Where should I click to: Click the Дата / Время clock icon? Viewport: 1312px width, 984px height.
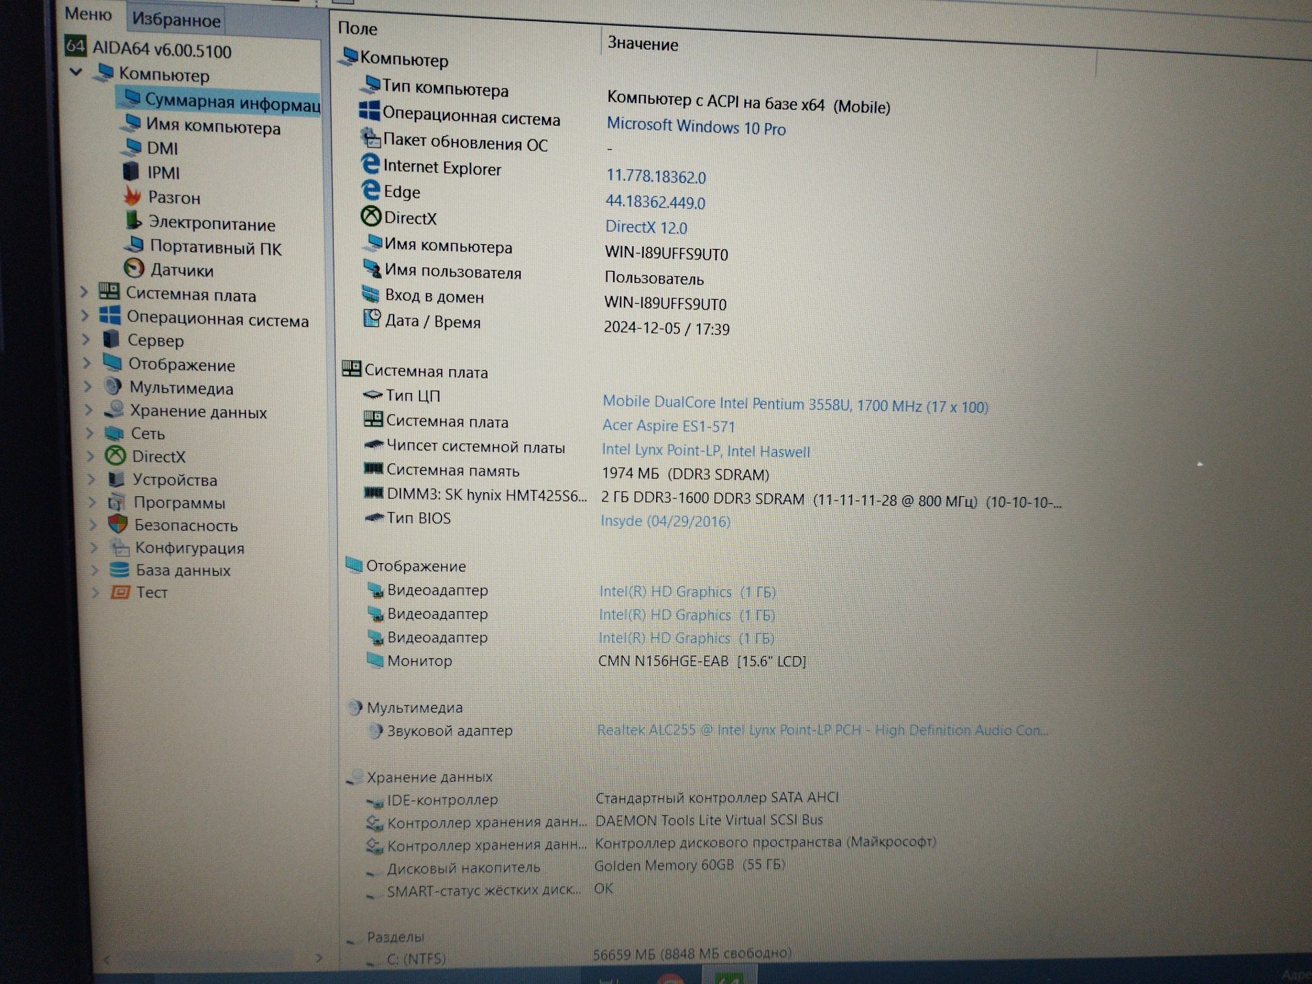click(372, 318)
